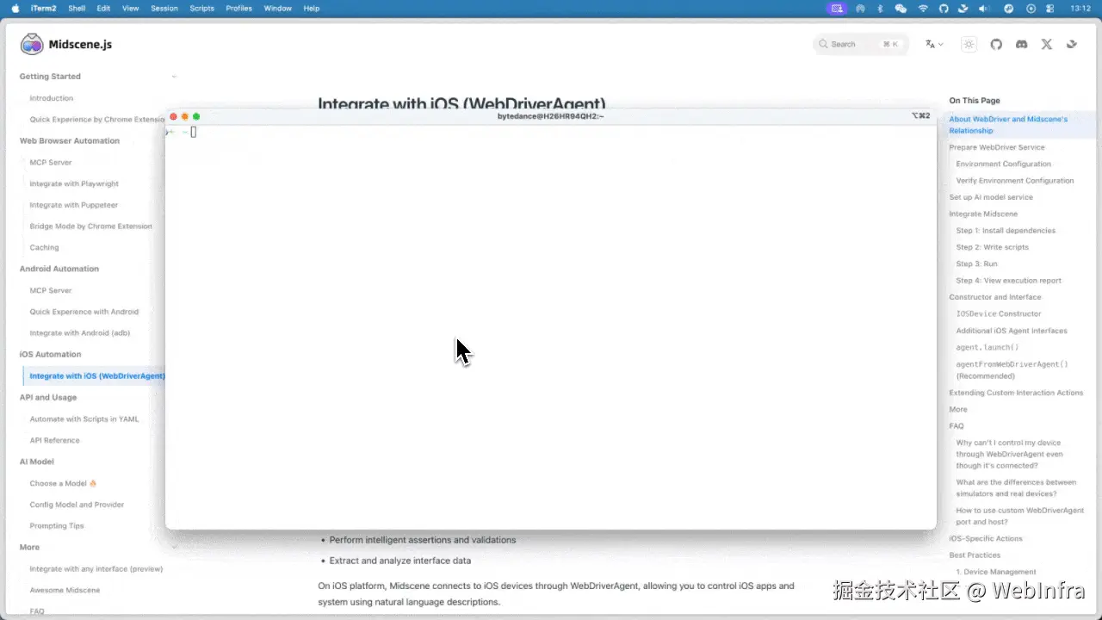
Task: Join Discord using the header Discord icon
Action: pos(1022,44)
